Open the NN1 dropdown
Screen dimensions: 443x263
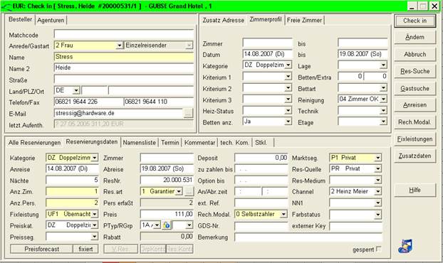pos(378,203)
